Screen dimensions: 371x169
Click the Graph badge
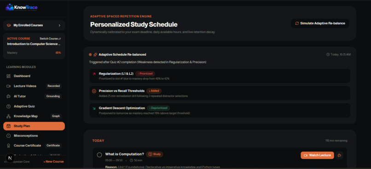[x=56, y=116]
